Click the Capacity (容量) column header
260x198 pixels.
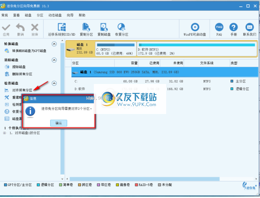tap(126, 63)
